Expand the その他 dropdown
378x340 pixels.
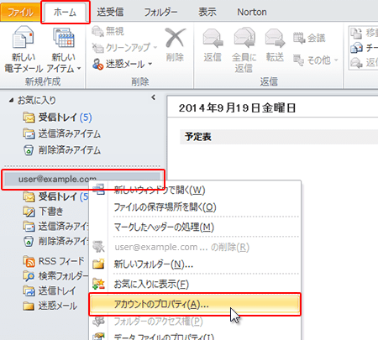coord(315,60)
